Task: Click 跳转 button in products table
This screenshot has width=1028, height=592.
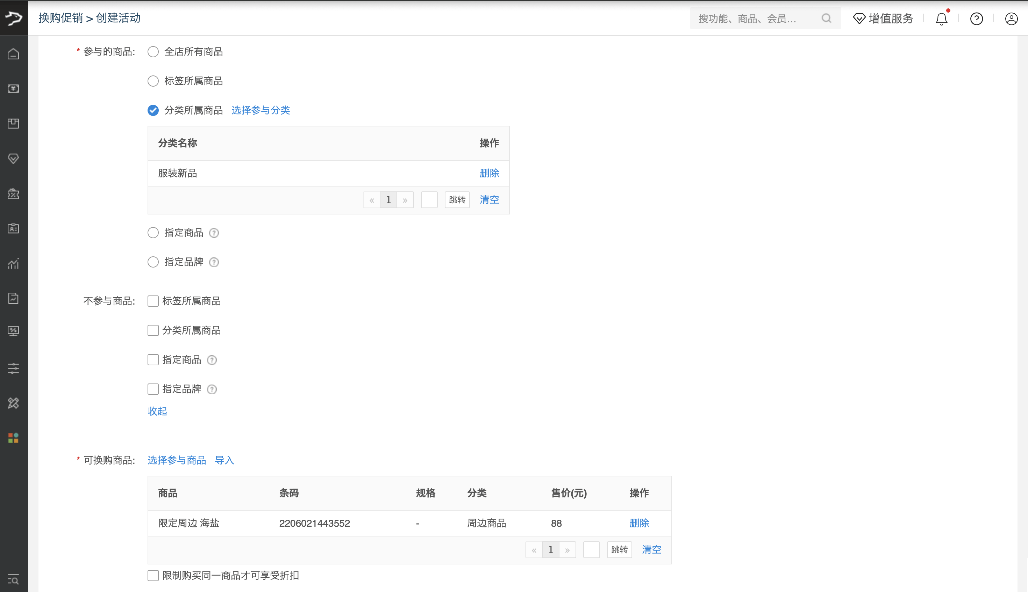Action: (x=619, y=550)
